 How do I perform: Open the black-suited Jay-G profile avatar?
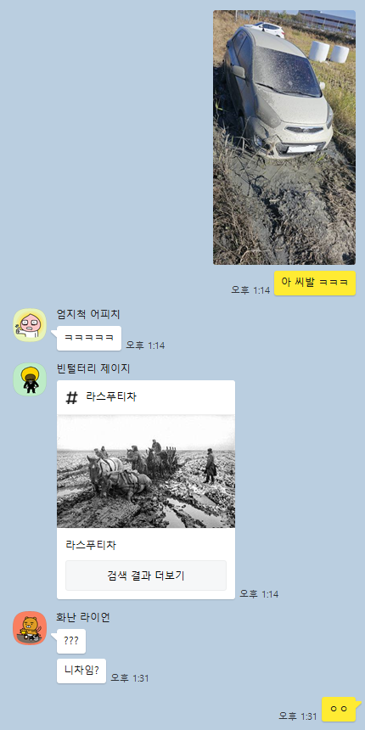point(30,379)
